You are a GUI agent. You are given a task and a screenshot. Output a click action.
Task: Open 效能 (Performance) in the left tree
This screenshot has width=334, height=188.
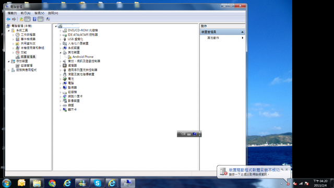pos(23,52)
